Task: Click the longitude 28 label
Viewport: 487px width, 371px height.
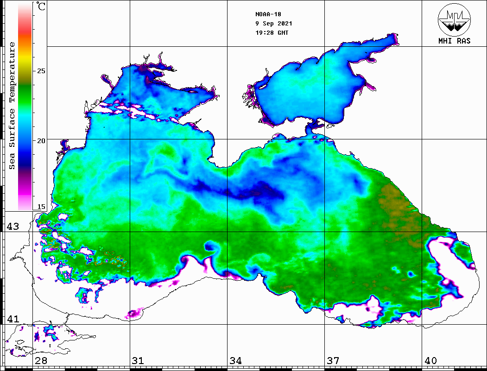Action: (40, 361)
